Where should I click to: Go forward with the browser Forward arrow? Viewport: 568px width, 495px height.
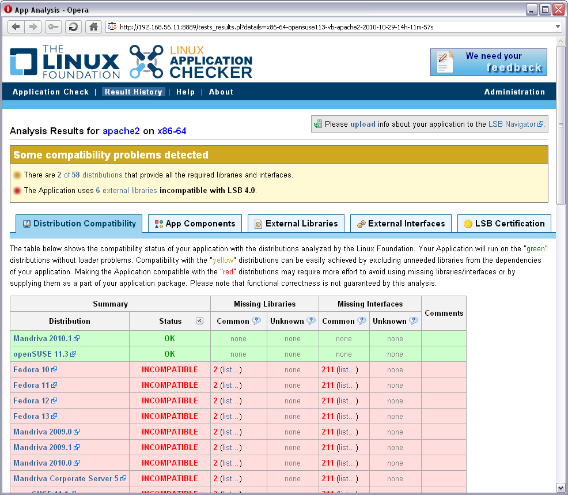(33, 27)
